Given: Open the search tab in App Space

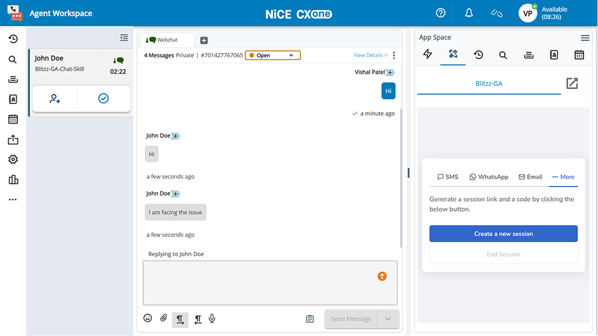Looking at the screenshot, I should tap(503, 55).
